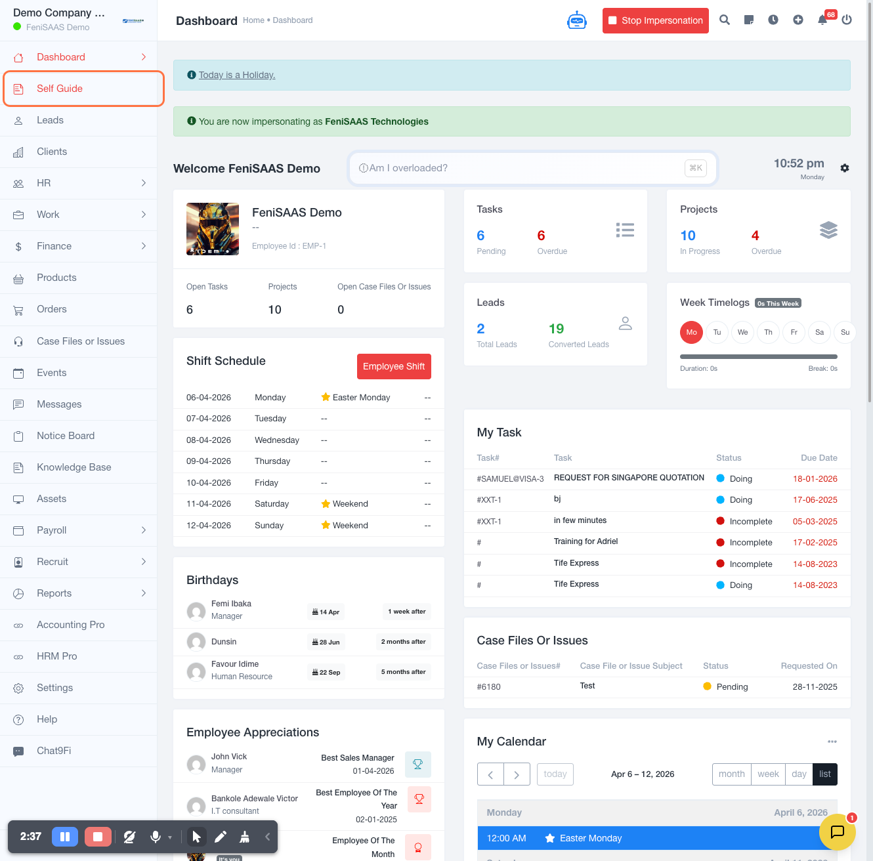Go to Notice Board in sidebar

pos(66,436)
